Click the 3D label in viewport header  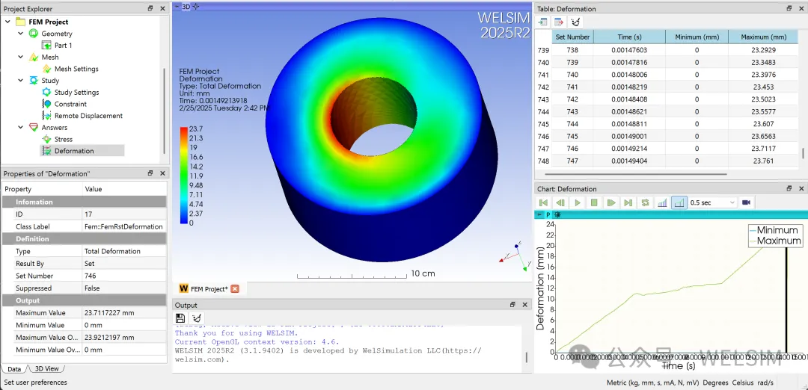tap(186, 7)
